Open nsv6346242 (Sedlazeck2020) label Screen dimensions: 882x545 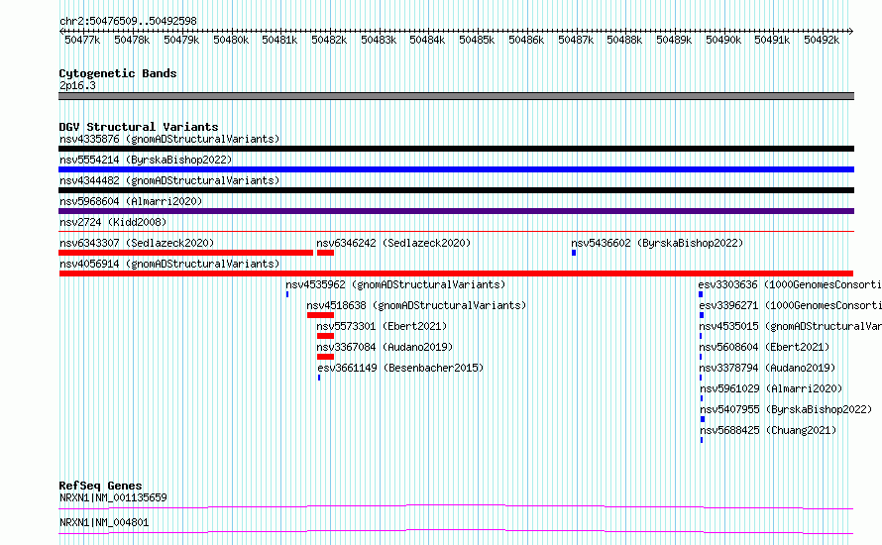[393, 243]
